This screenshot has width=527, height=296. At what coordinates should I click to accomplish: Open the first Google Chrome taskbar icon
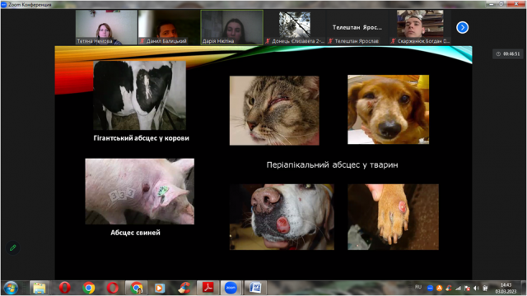pyautogui.click(x=89, y=288)
